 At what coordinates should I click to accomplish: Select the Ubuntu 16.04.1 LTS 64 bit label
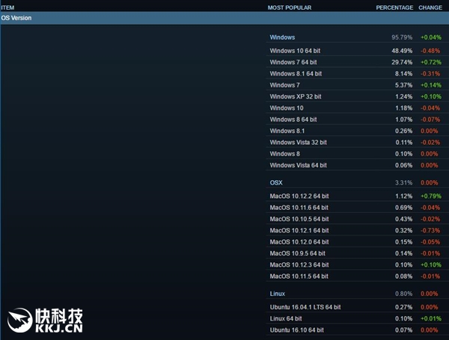[x=305, y=307]
